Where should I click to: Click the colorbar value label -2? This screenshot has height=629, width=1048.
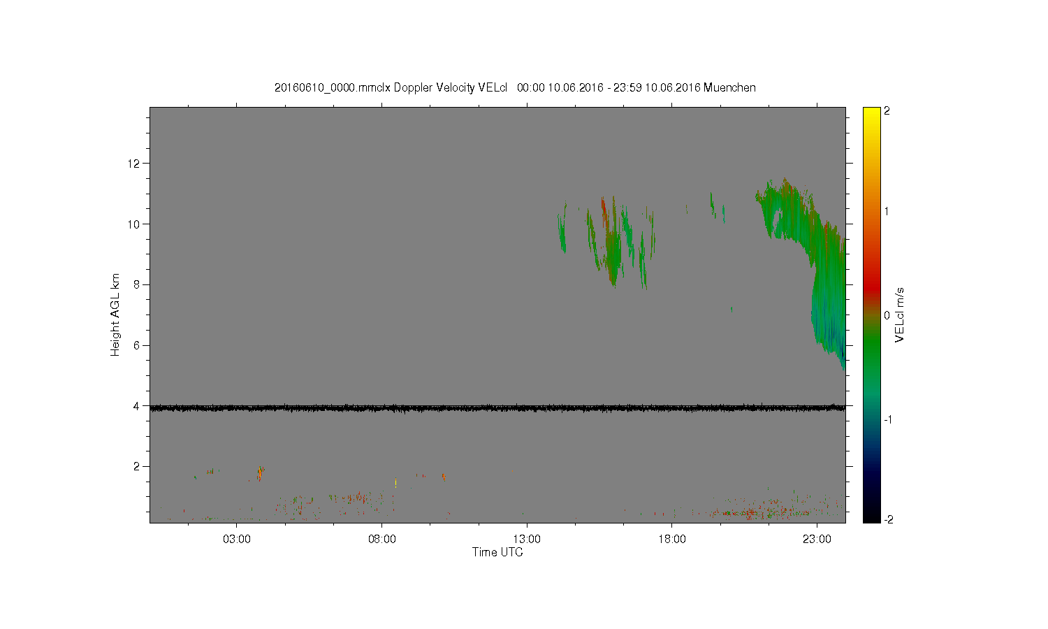(x=888, y=519)
